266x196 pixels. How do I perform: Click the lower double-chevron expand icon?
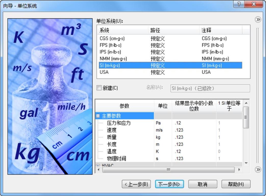258,169
